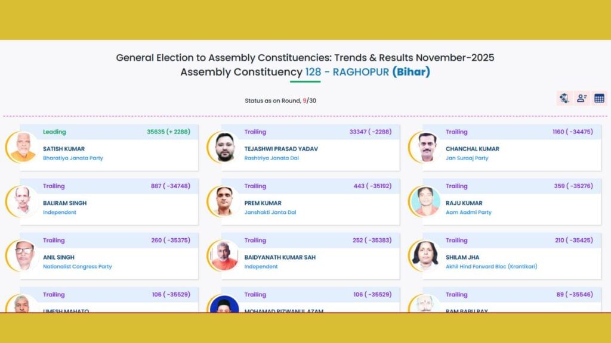
Task: Click Shilam Jha's candidate photo
Action: click(x=425, y=255)
